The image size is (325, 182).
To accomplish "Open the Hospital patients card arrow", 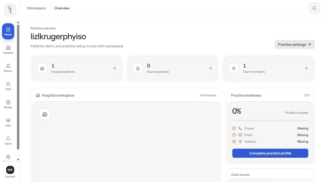I will [115, 69].
